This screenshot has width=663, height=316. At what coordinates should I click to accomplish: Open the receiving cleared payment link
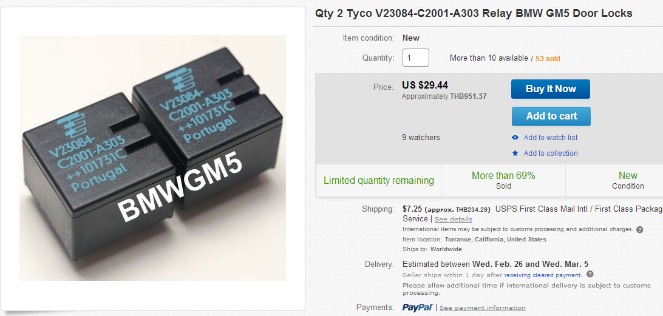pos(543,275)
